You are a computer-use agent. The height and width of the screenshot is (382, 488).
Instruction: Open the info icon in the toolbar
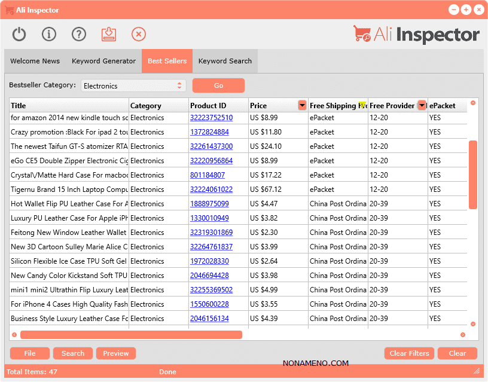[49, 34]
